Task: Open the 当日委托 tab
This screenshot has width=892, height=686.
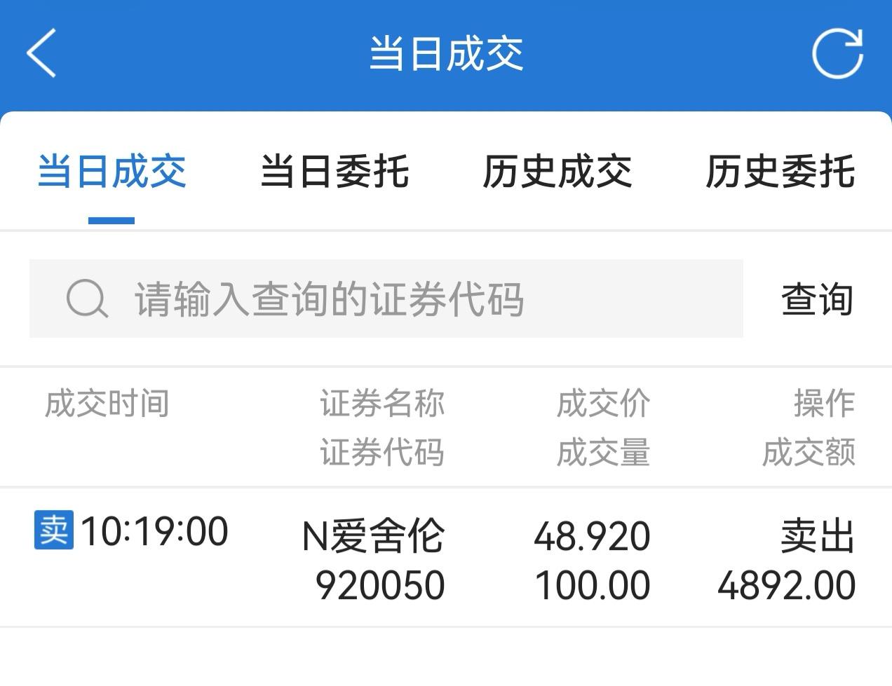Action: click(334, 172)
